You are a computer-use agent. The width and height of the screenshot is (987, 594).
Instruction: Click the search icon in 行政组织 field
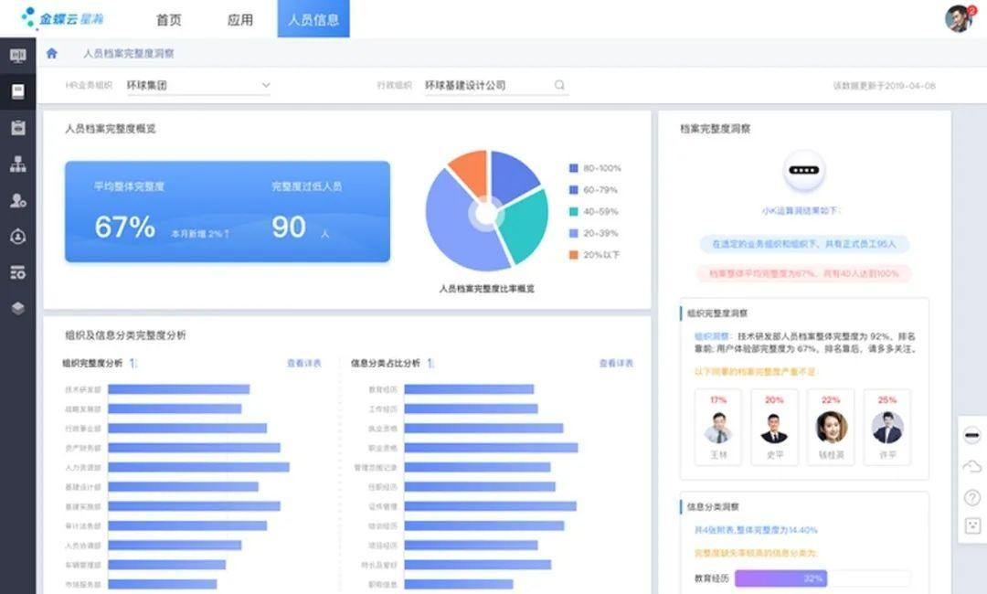coord(559,85)
